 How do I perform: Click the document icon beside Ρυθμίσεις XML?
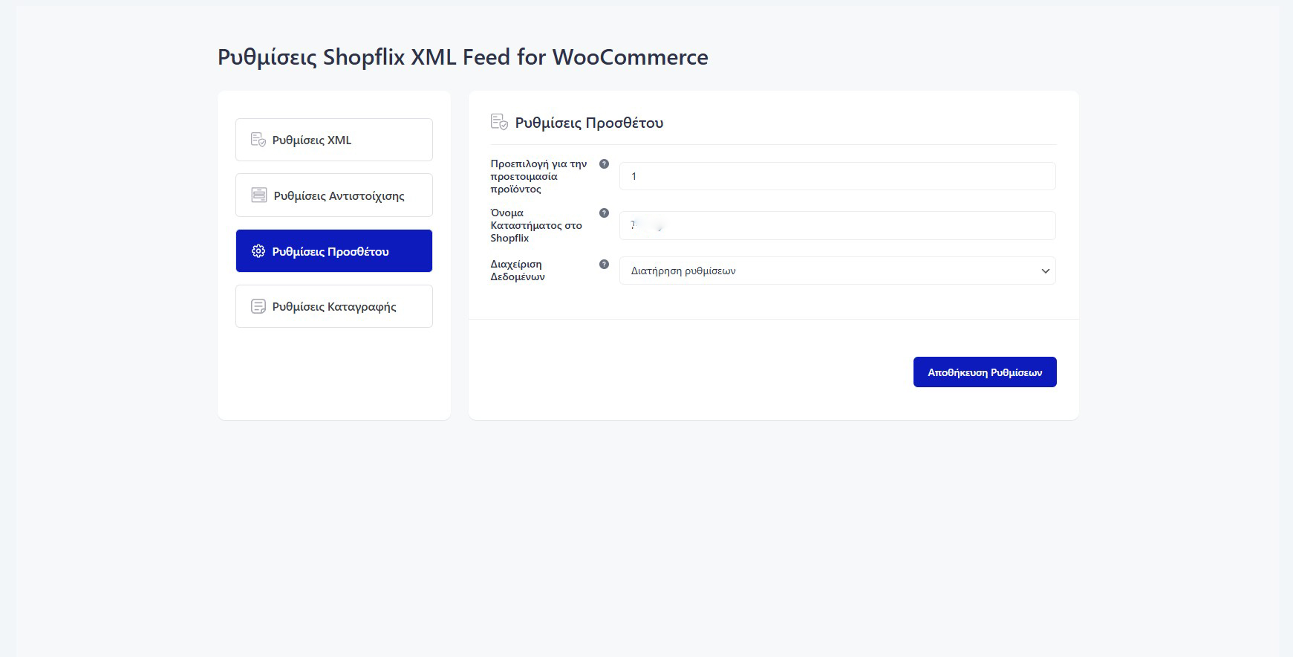point(258,140)
